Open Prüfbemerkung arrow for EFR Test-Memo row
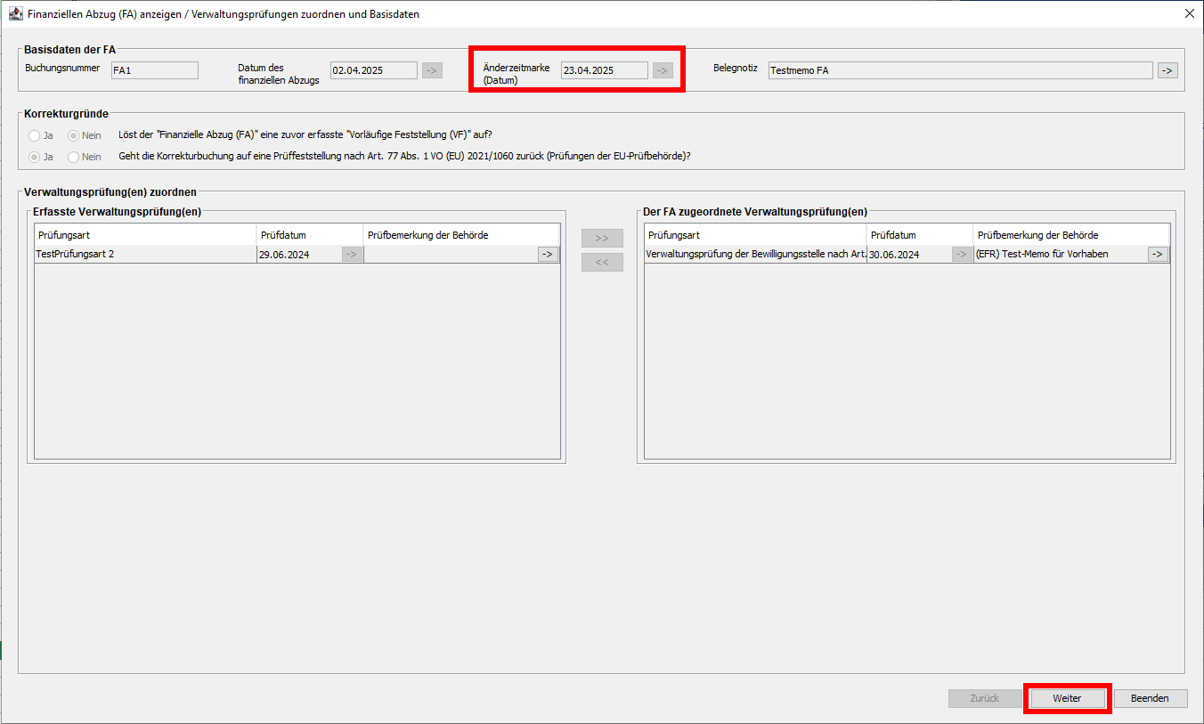Image resolution: width=1204 pixels, height=724 pixels. [1158, 255]
